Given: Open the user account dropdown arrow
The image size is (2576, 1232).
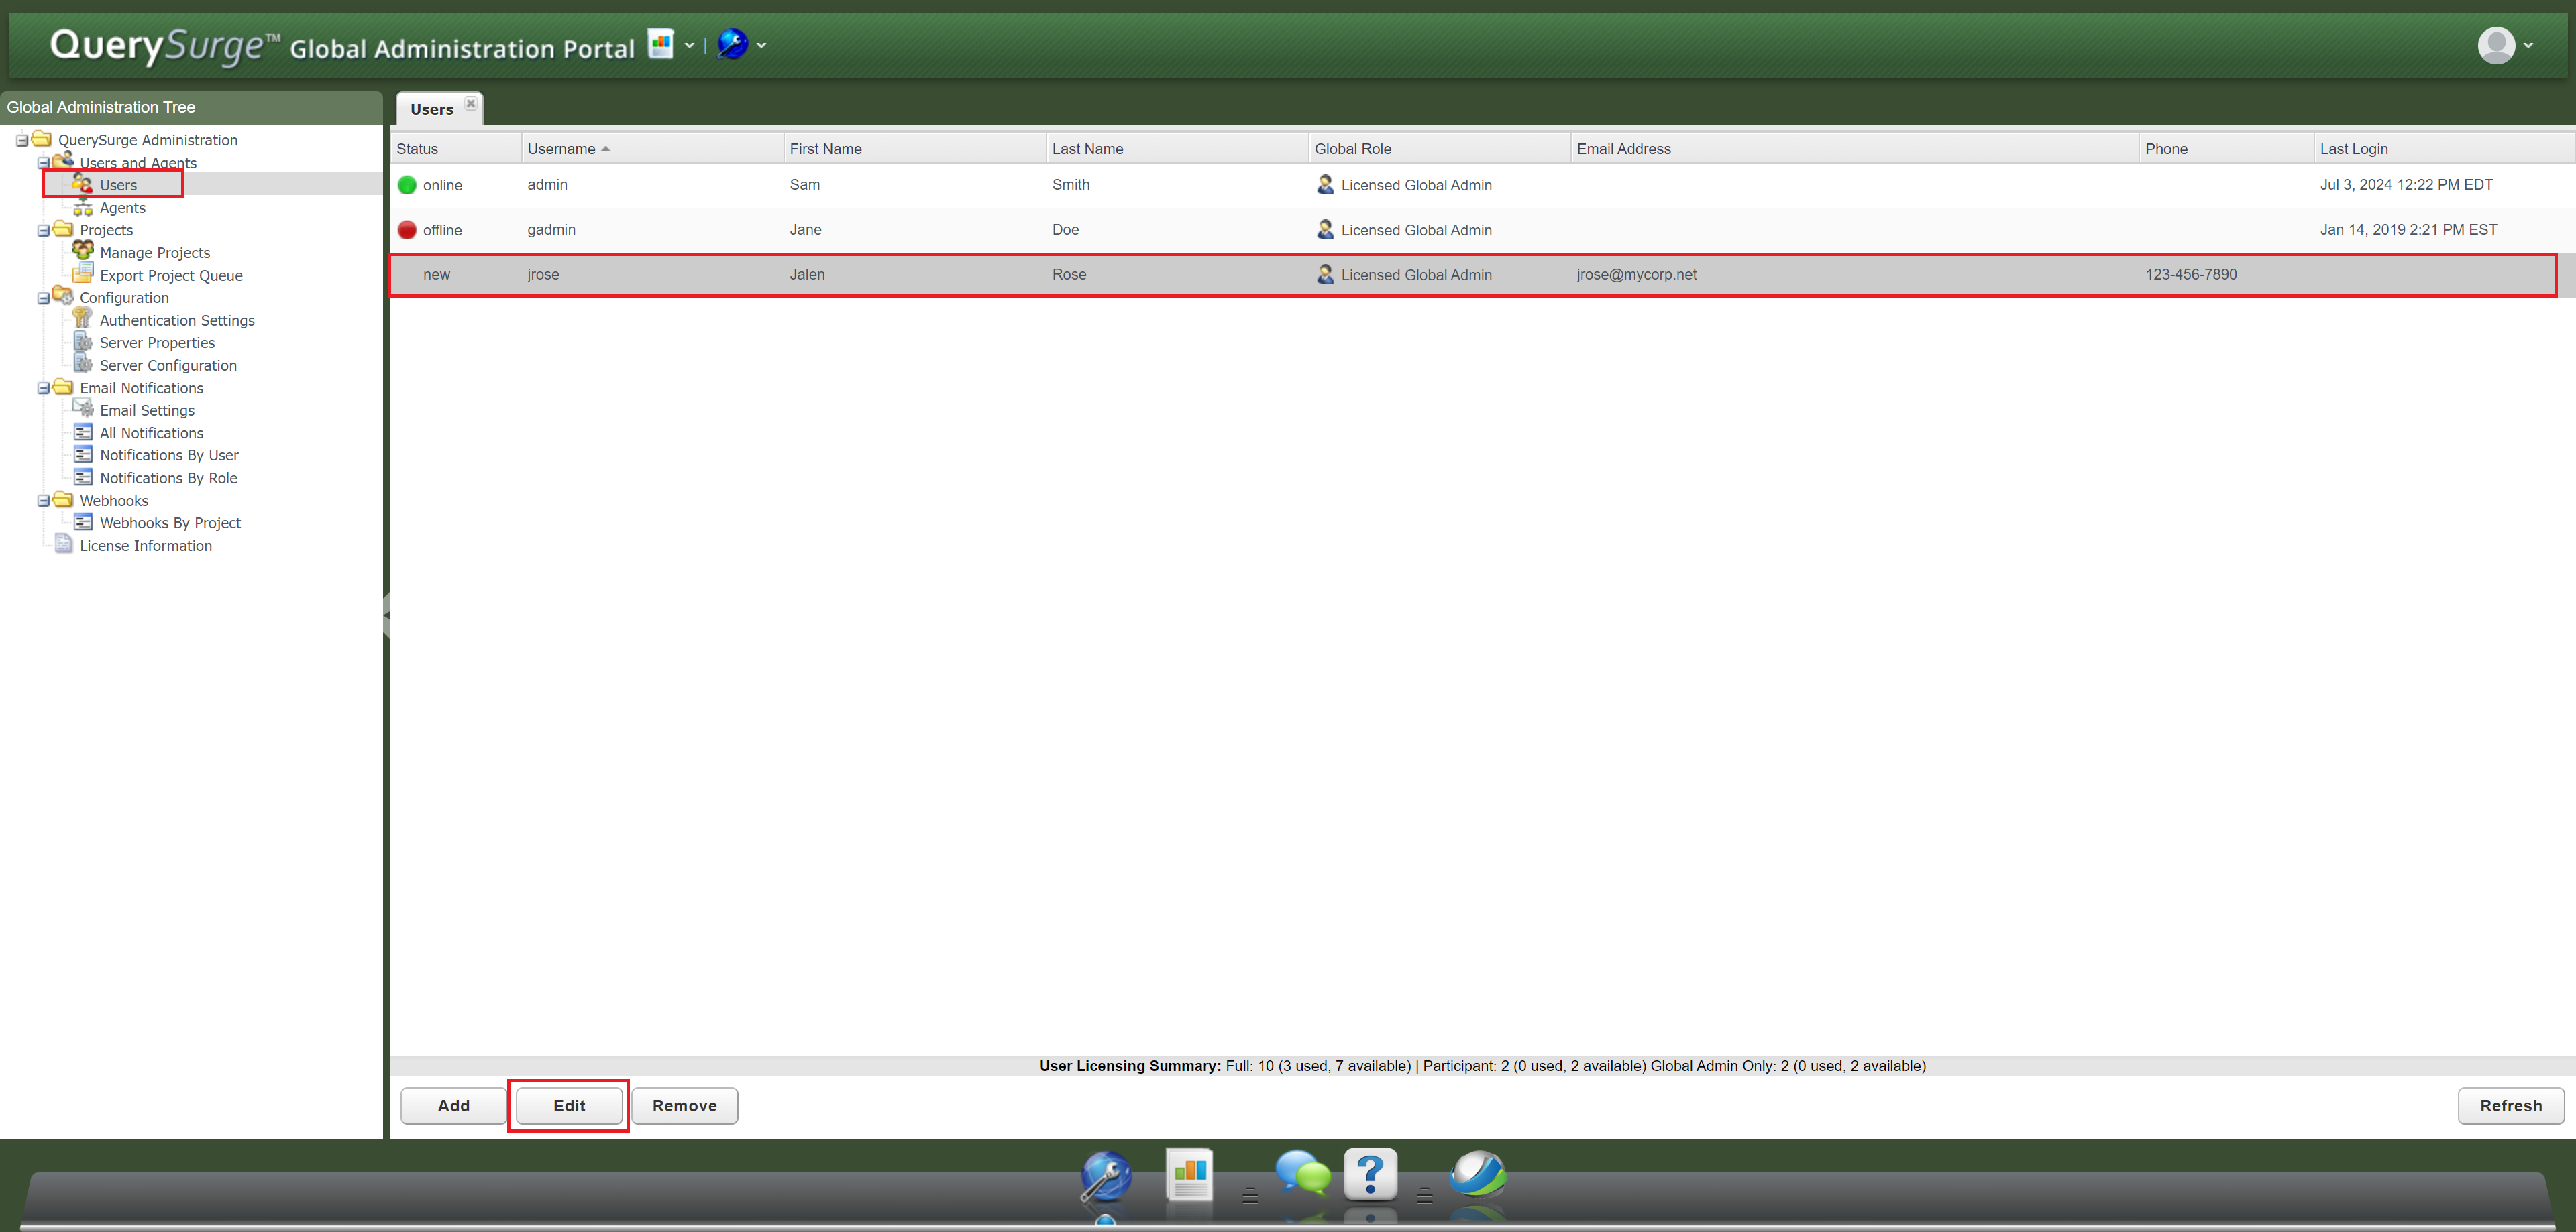Looking at the screenshot, I should point(2528,45).
